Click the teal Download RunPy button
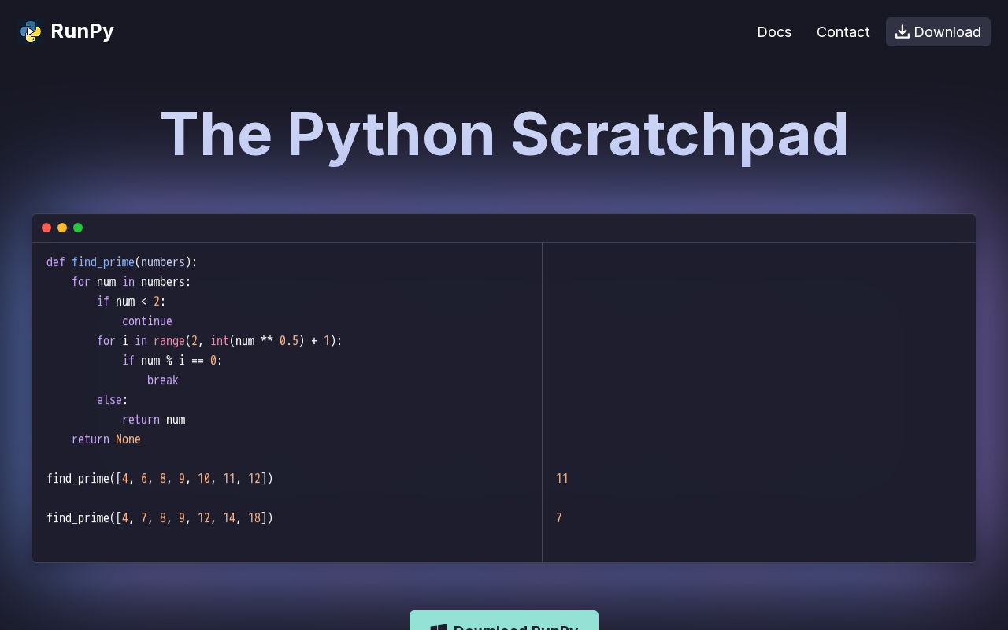Image resolution: width=1008 pixels, height=630 pixels. coord(504,622)
